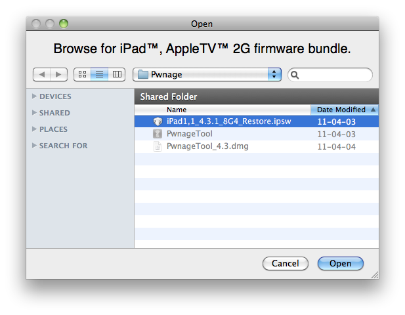Viewport: 405px width, 315px height.
Task: Expand the PLACES sidebar section
Action: (34, 129)
